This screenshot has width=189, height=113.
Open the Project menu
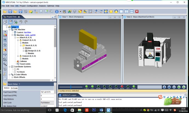pyautogui.click(x=22, y=6)
